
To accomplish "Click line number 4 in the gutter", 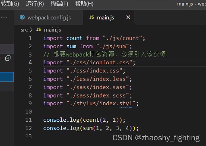I will 30,63.
